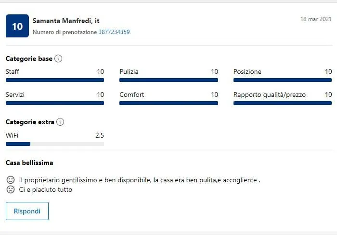
Task: Click the Rapporto qualità/prezzo rating bar
Action: (x=283, y=103)
